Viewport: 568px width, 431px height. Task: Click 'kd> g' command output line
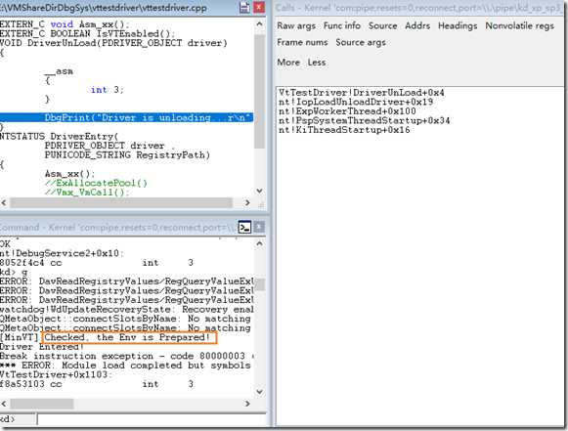tap(14, 272)
